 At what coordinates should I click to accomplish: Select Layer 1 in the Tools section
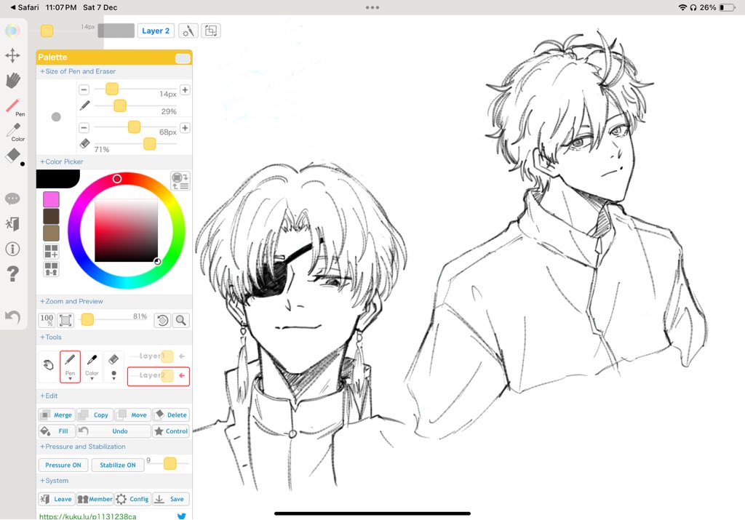coord(159,356)
